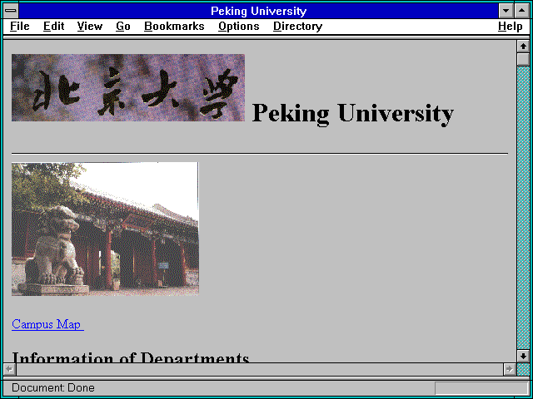Viewport: 533px width, 399px height.
Task: Click the Information of Departments heading
Action: click(131, 357)
